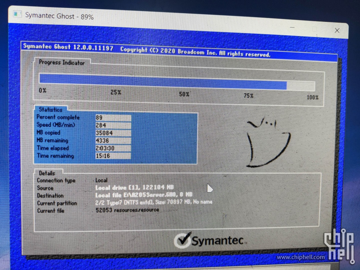Click the Broadcom copyright notice text
The width and height of the screenshot is (360, 270).
(195, 52)
